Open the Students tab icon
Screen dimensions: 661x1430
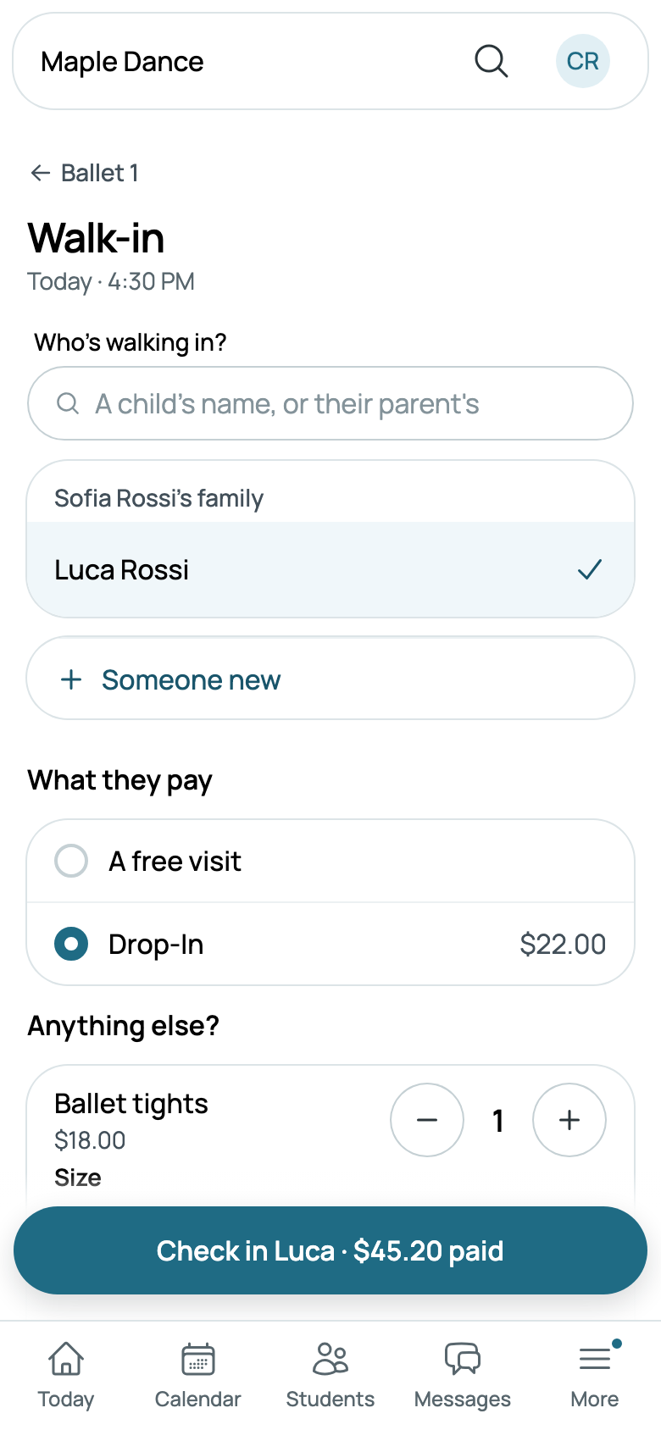pyautogui.click(x=330, y=1359)
